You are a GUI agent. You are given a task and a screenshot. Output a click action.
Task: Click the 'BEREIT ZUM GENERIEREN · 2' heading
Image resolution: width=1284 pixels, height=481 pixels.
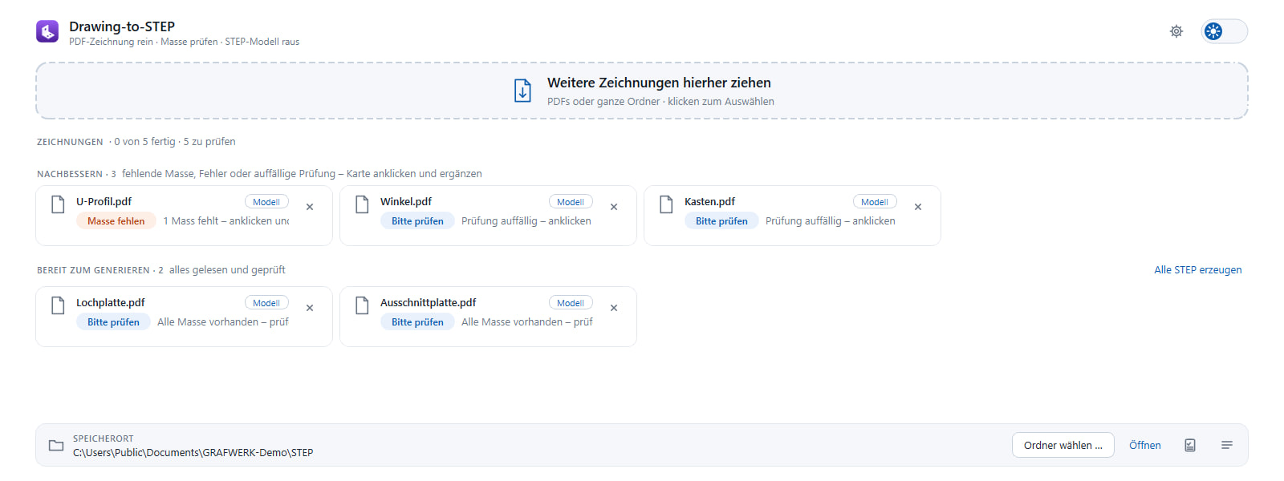[100, 270]
